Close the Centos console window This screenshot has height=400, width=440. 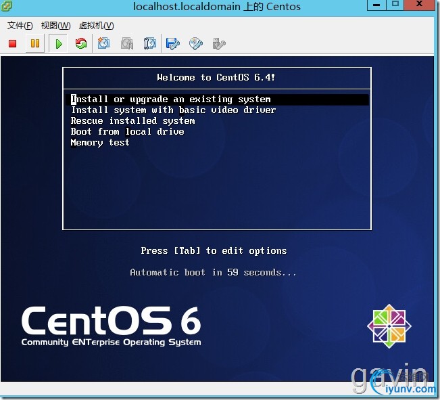point(419,5)
